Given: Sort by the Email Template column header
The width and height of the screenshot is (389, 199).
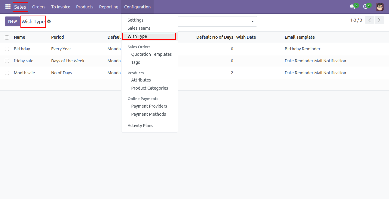Looking at the screenshot, I should tap(299, 37).
